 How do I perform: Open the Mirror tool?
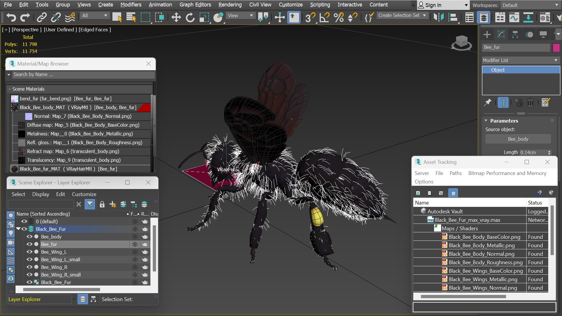click(438, 18)
